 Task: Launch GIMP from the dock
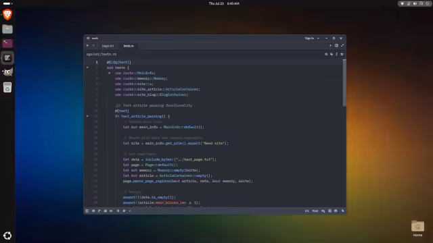[x=7, y=72]
